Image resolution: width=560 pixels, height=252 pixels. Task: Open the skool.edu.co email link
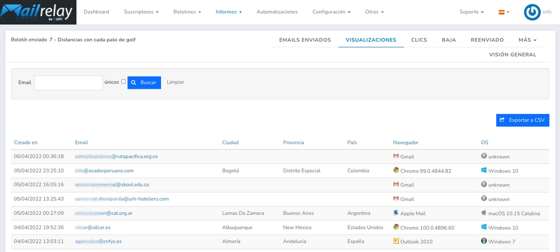click(x=112, y=185)
